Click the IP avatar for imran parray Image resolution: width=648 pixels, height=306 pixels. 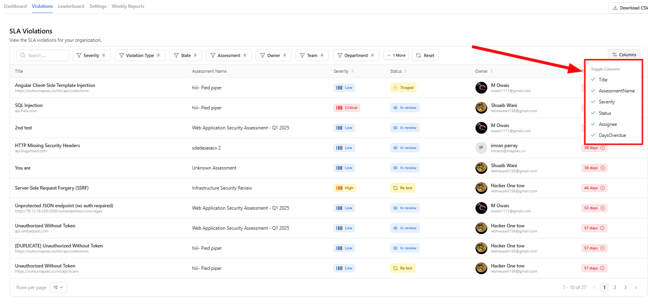481,148
